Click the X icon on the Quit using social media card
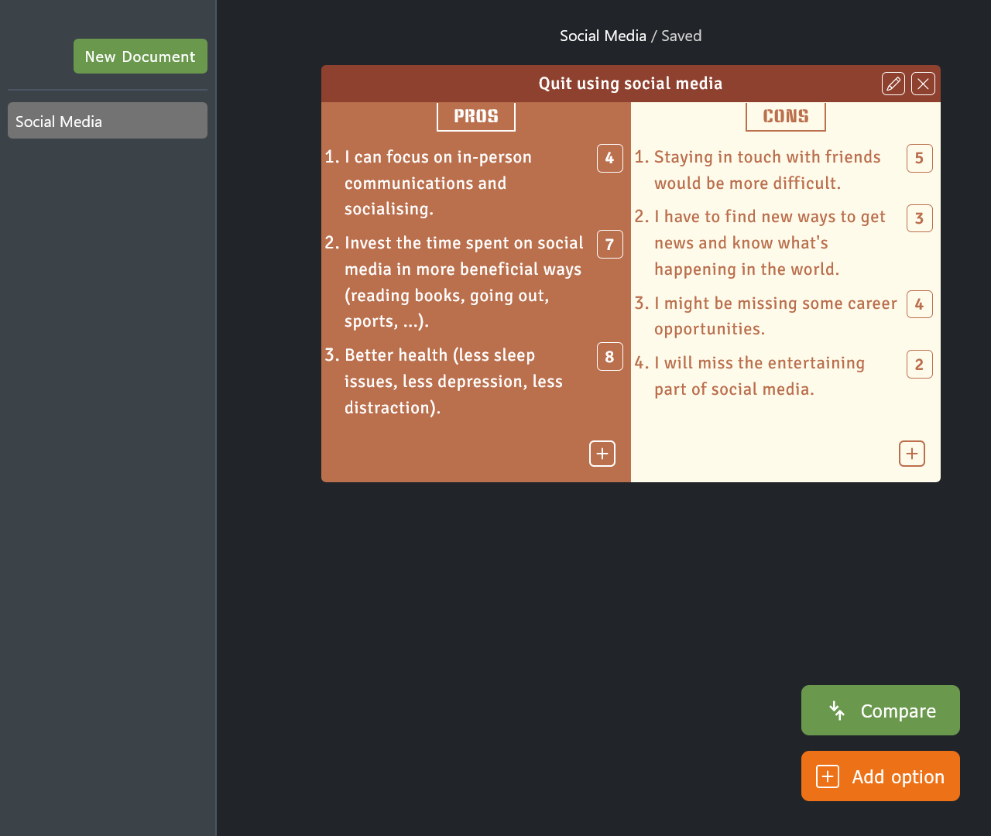Viewport: 991px width, 836px height. (x=922, y=83)
